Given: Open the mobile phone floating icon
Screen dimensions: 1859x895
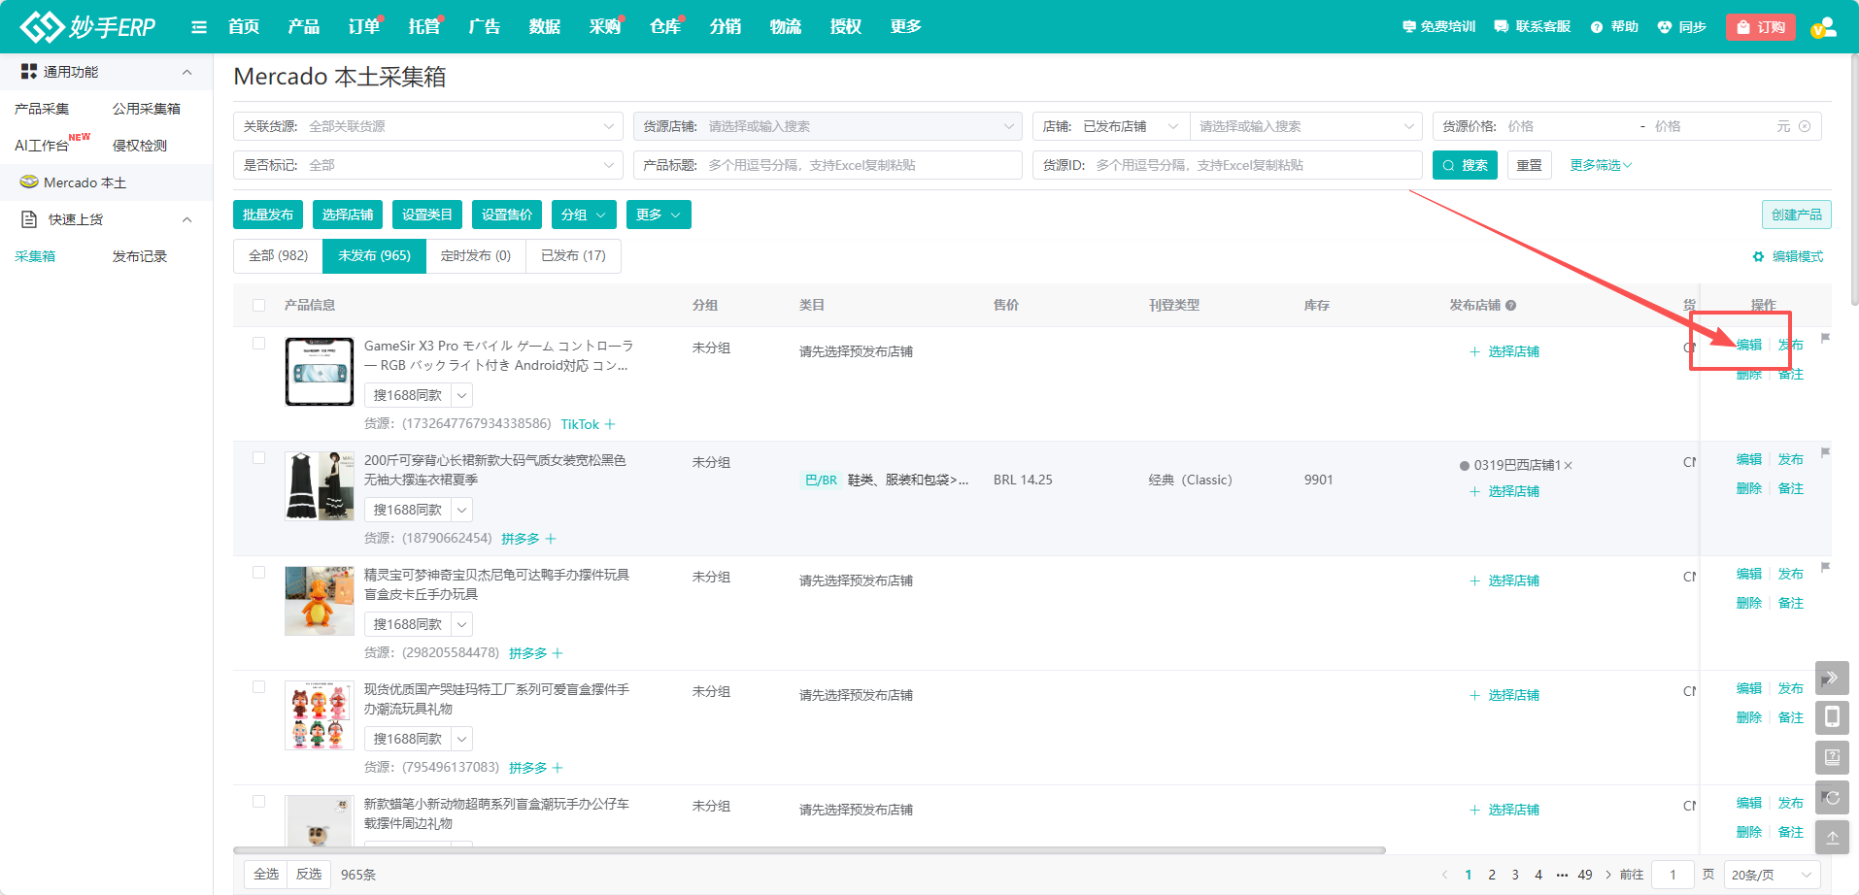Looking at the screenshot, I should pos(1832,717).
